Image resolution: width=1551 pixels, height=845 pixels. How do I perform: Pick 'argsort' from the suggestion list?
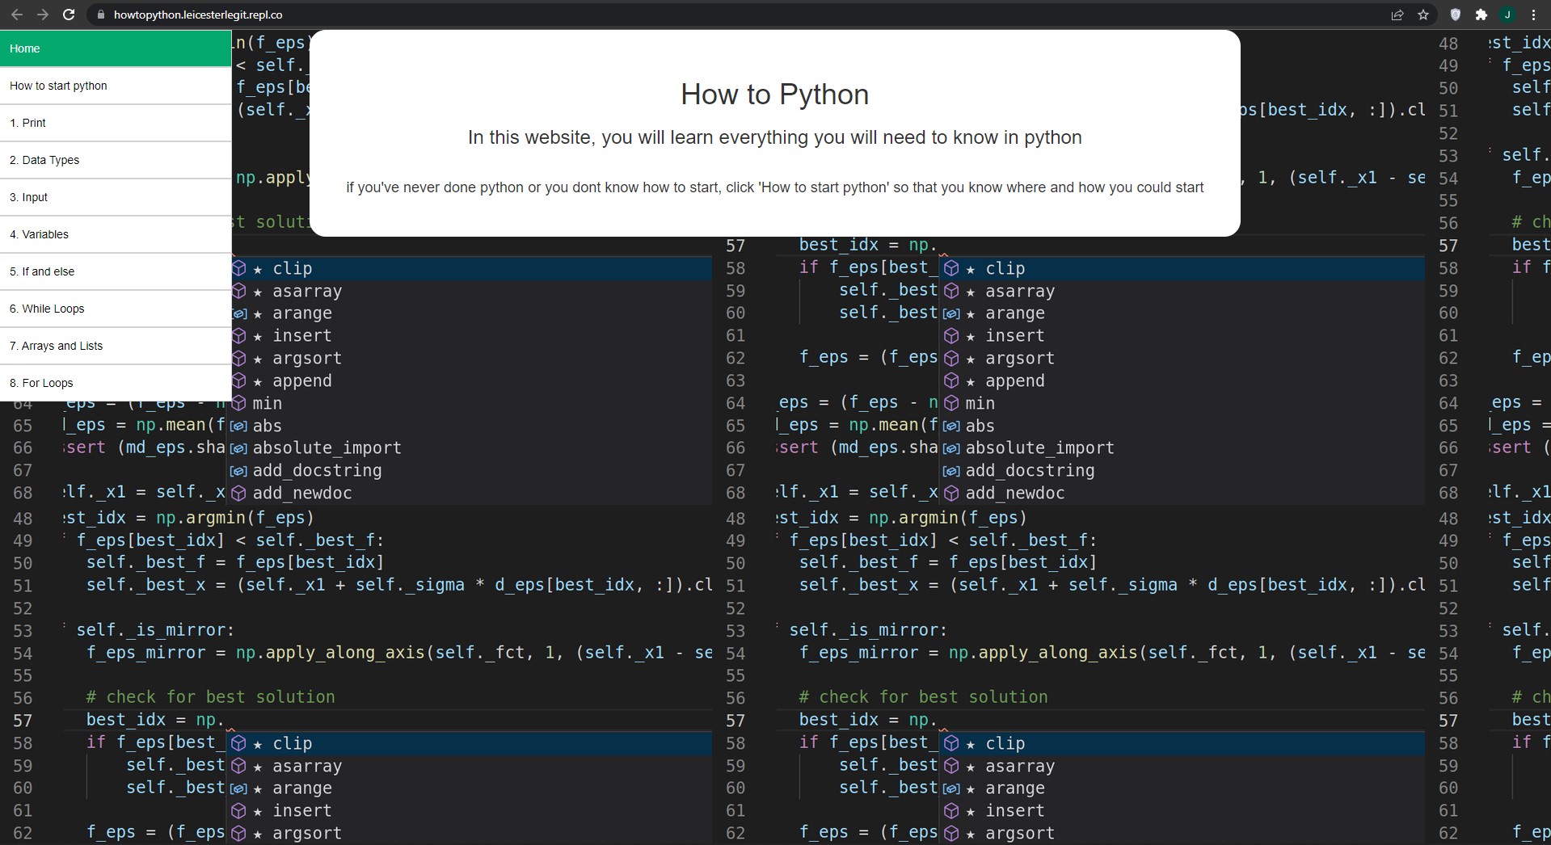(x=307, y=358)
